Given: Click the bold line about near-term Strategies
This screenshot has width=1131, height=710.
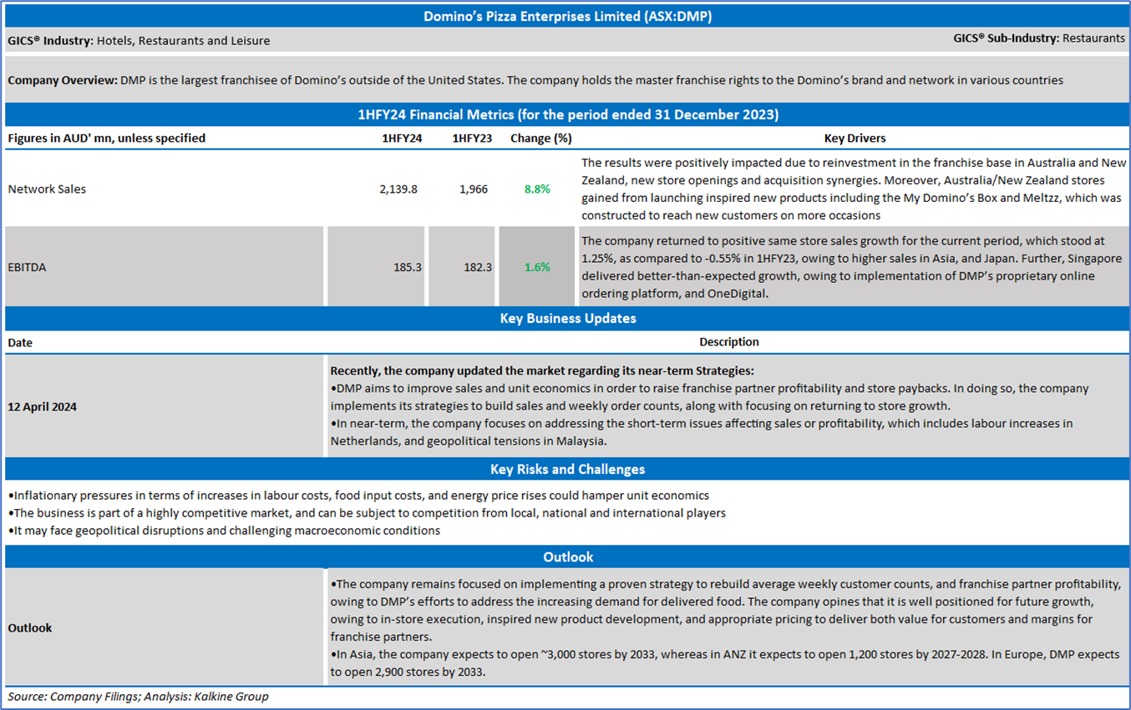Looking at the screenshot, I should [542, 370].
